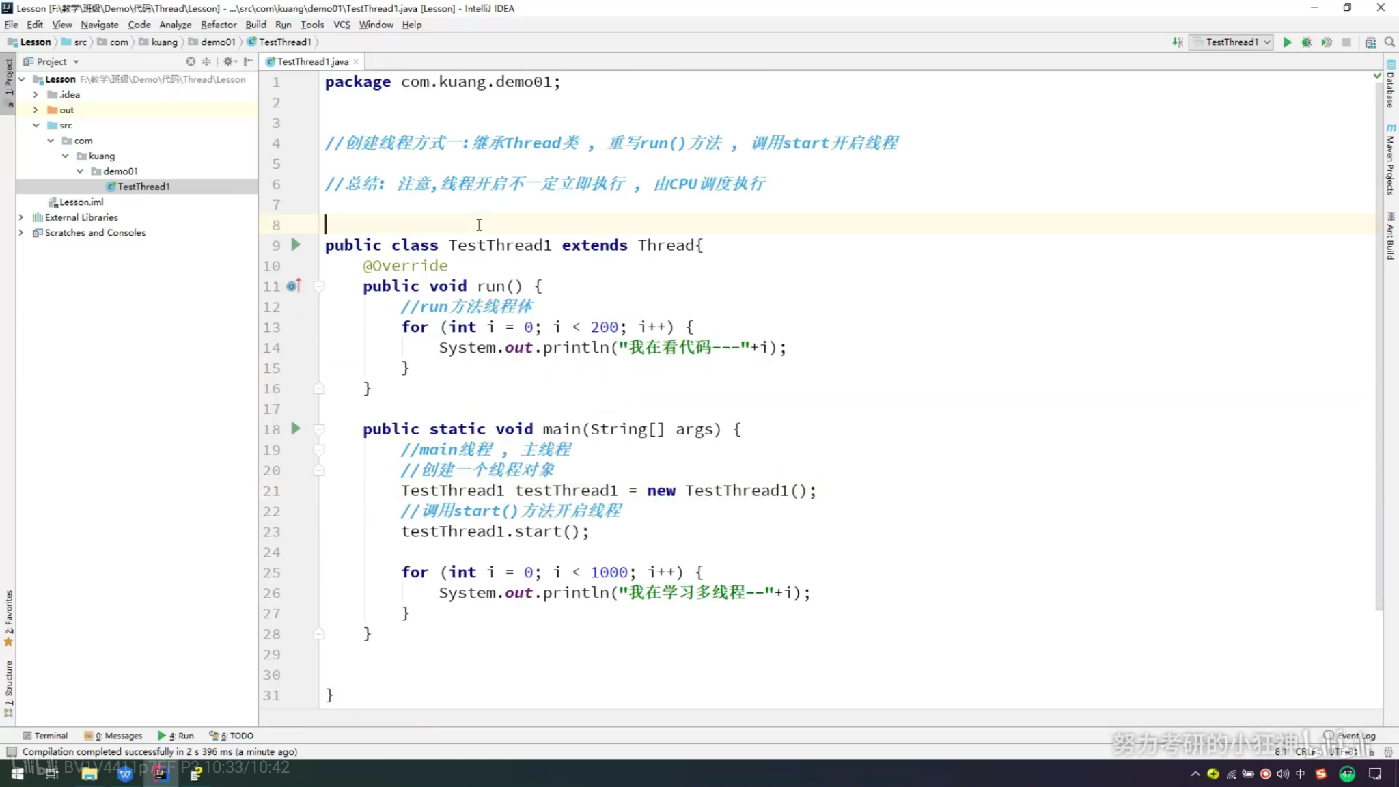
Task: Hide the Project panel icon
Action: pyautogui.click(x=248, y=61)
